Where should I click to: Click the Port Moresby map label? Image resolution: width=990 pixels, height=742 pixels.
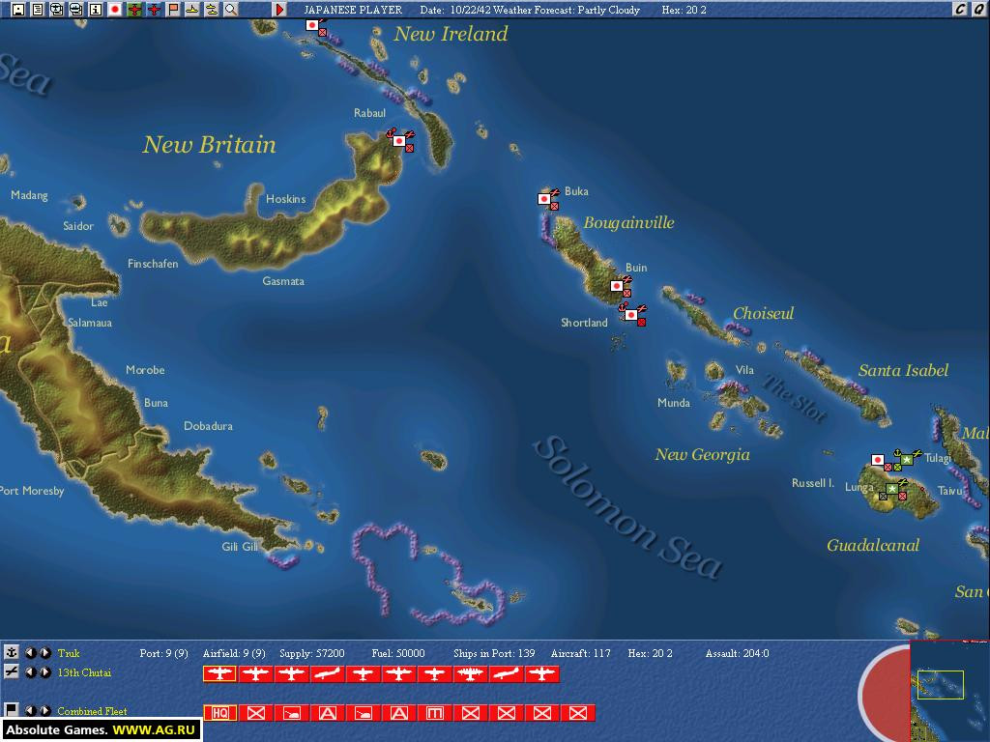point(32,490)
